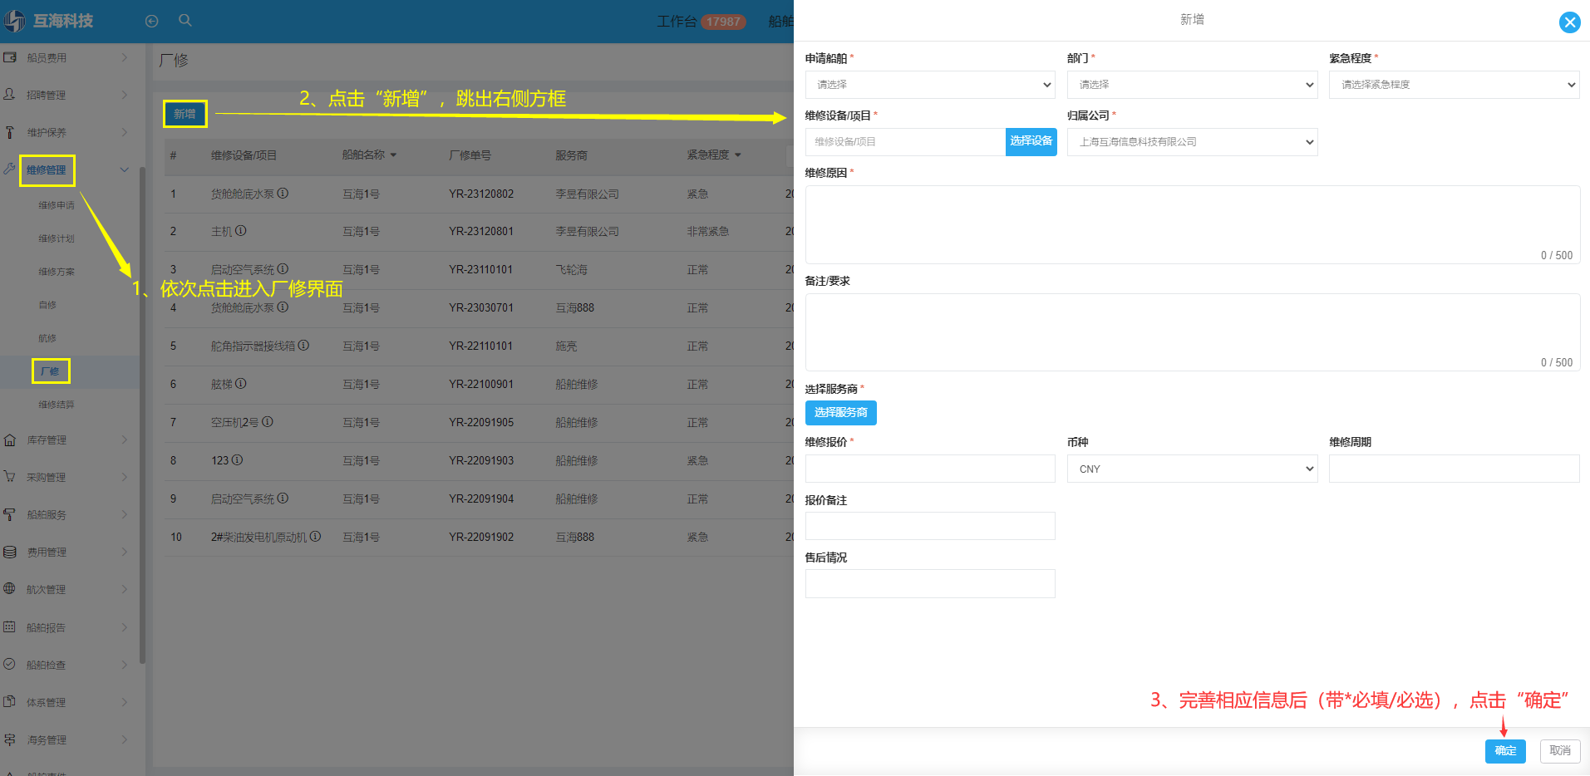Click the 新增 button above table

(185, 114)
